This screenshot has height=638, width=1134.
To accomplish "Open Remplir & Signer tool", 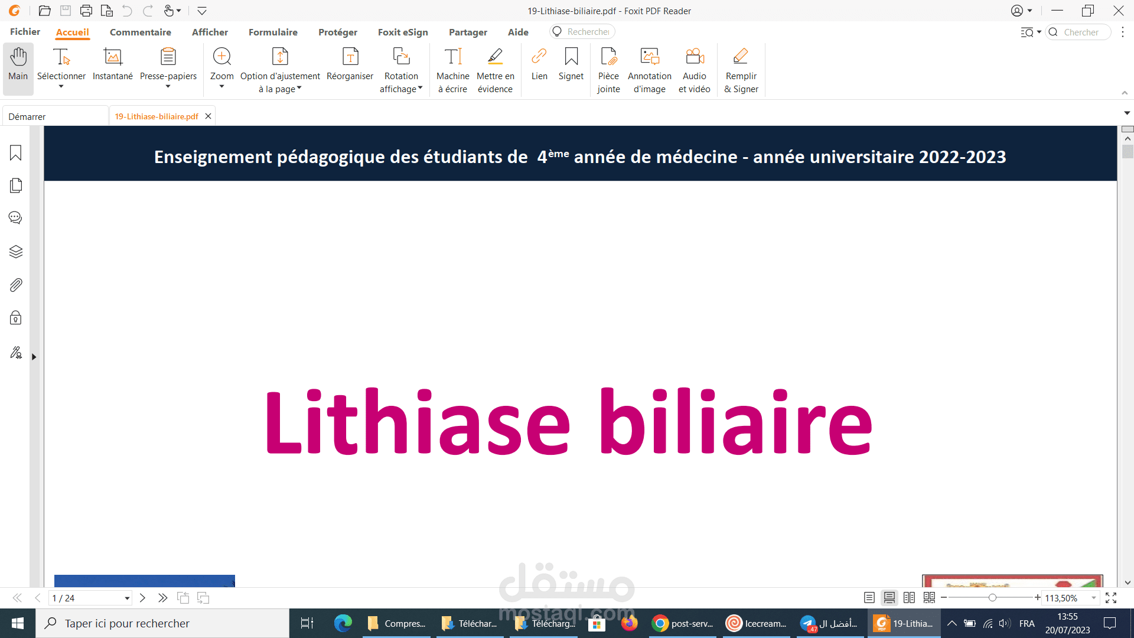I will click(x=741, y=70).
